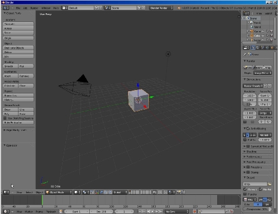This screenshot has width=278, height=214.
Task: Remove the render preset with the minus icon
Action: pos(269,86)
